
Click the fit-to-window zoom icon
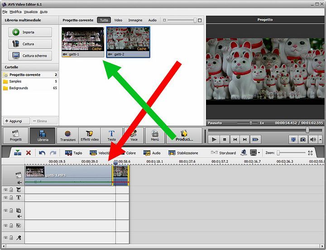(x=310, y=153)
